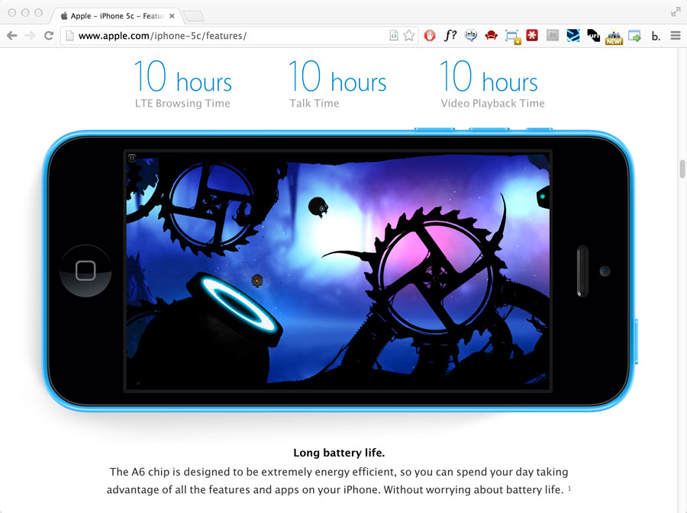Go back to the previous page
The width and height of the screenshot is (687, 513).
click(11, 36)
